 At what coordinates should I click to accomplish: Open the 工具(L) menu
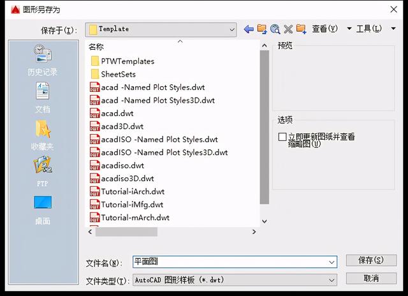click(369, 29)
